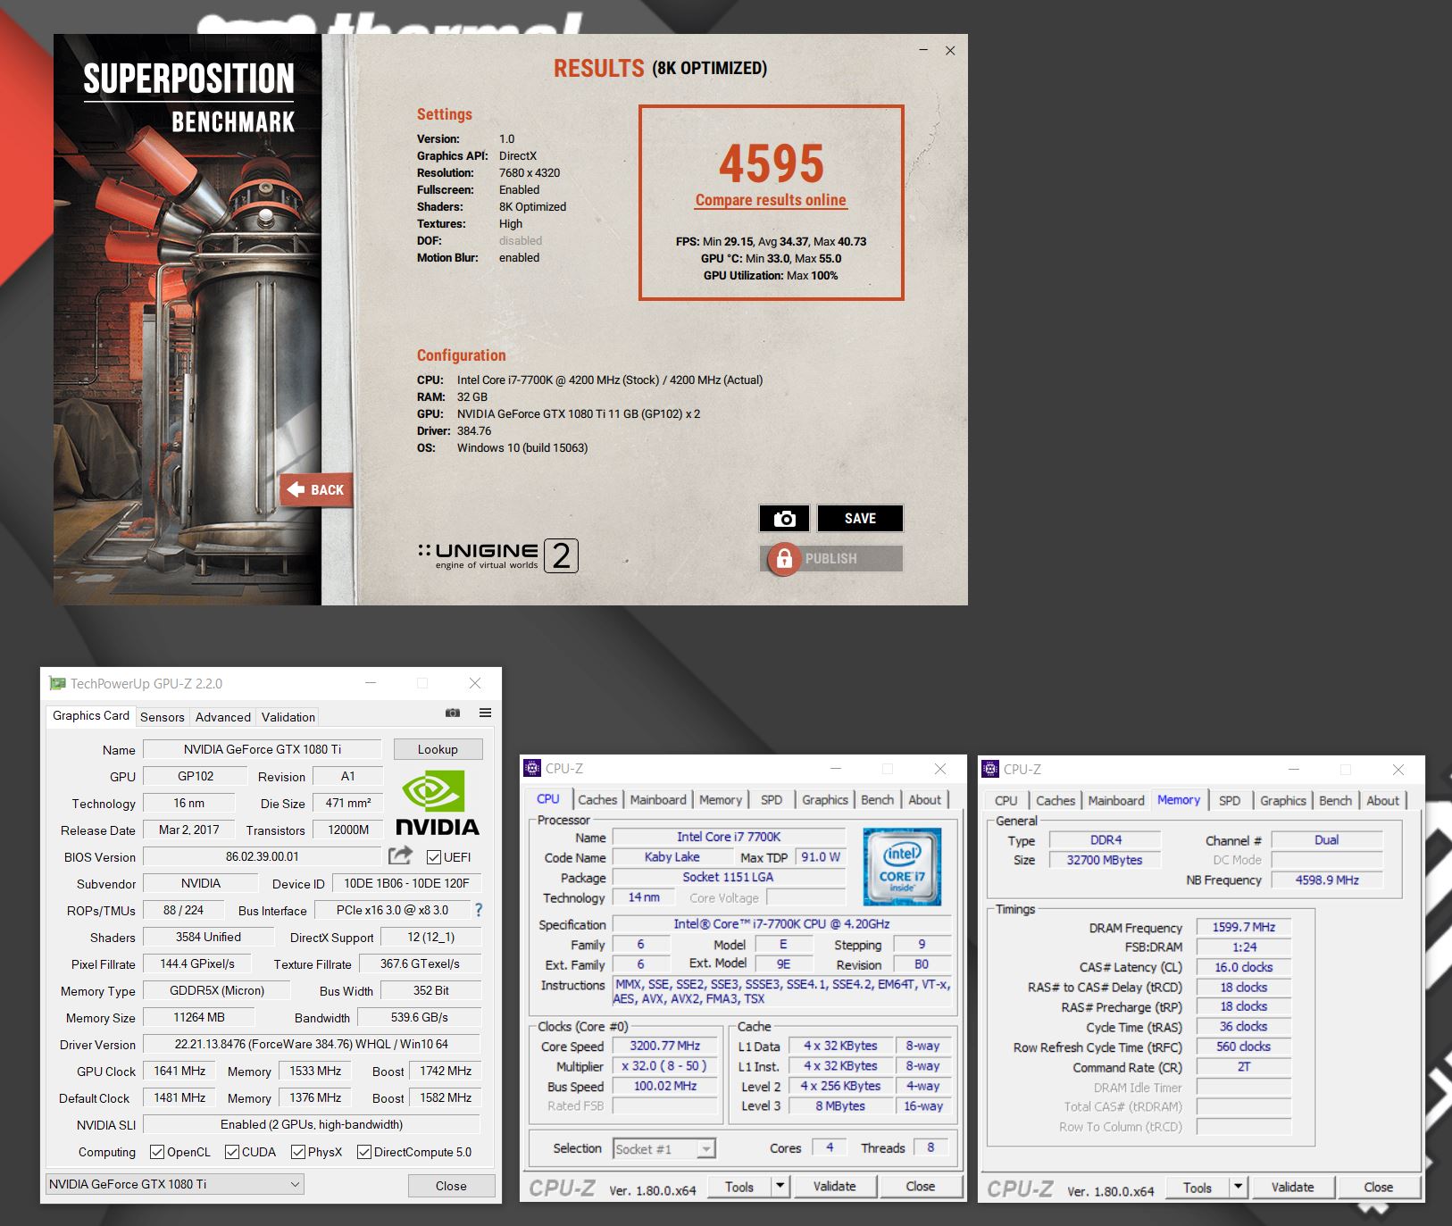The width and height of the screenshot is (1452, 1226).
Task: Open the GPU selection dropdown in GPU-Z
Action: tap(175, 1184)
